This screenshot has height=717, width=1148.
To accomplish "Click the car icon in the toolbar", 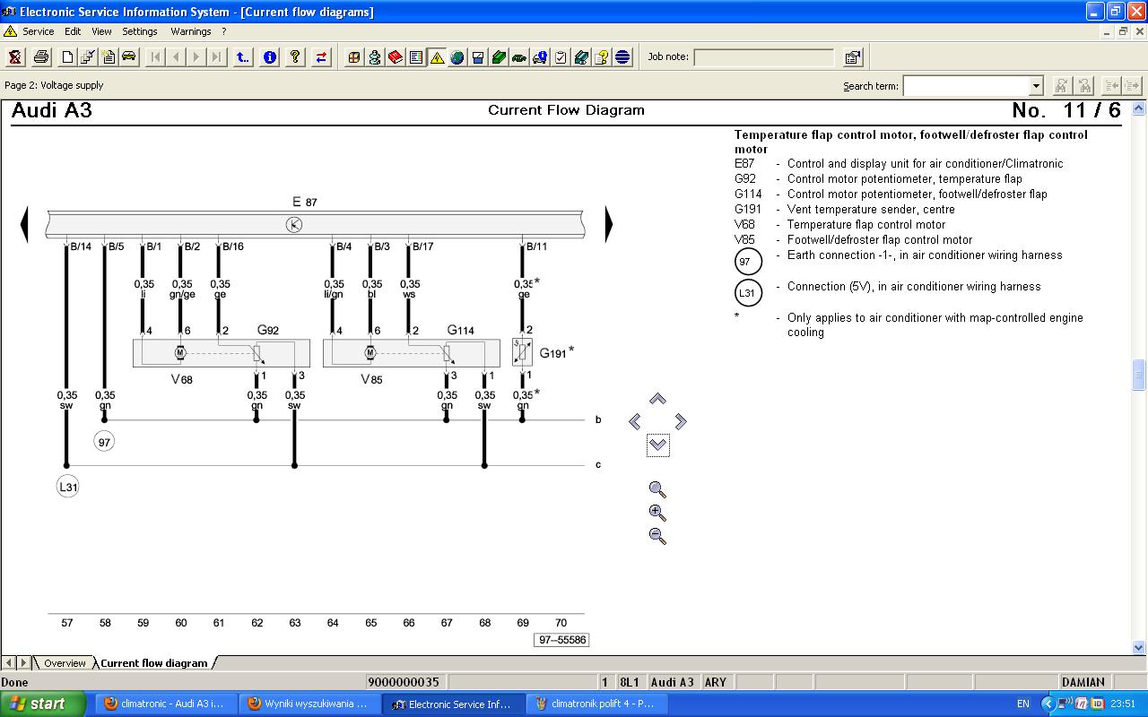I will tap(129, 57).
